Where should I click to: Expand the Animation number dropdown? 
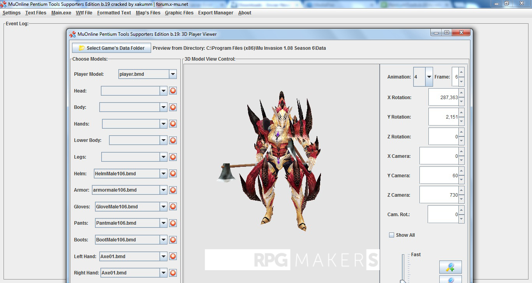429,77
